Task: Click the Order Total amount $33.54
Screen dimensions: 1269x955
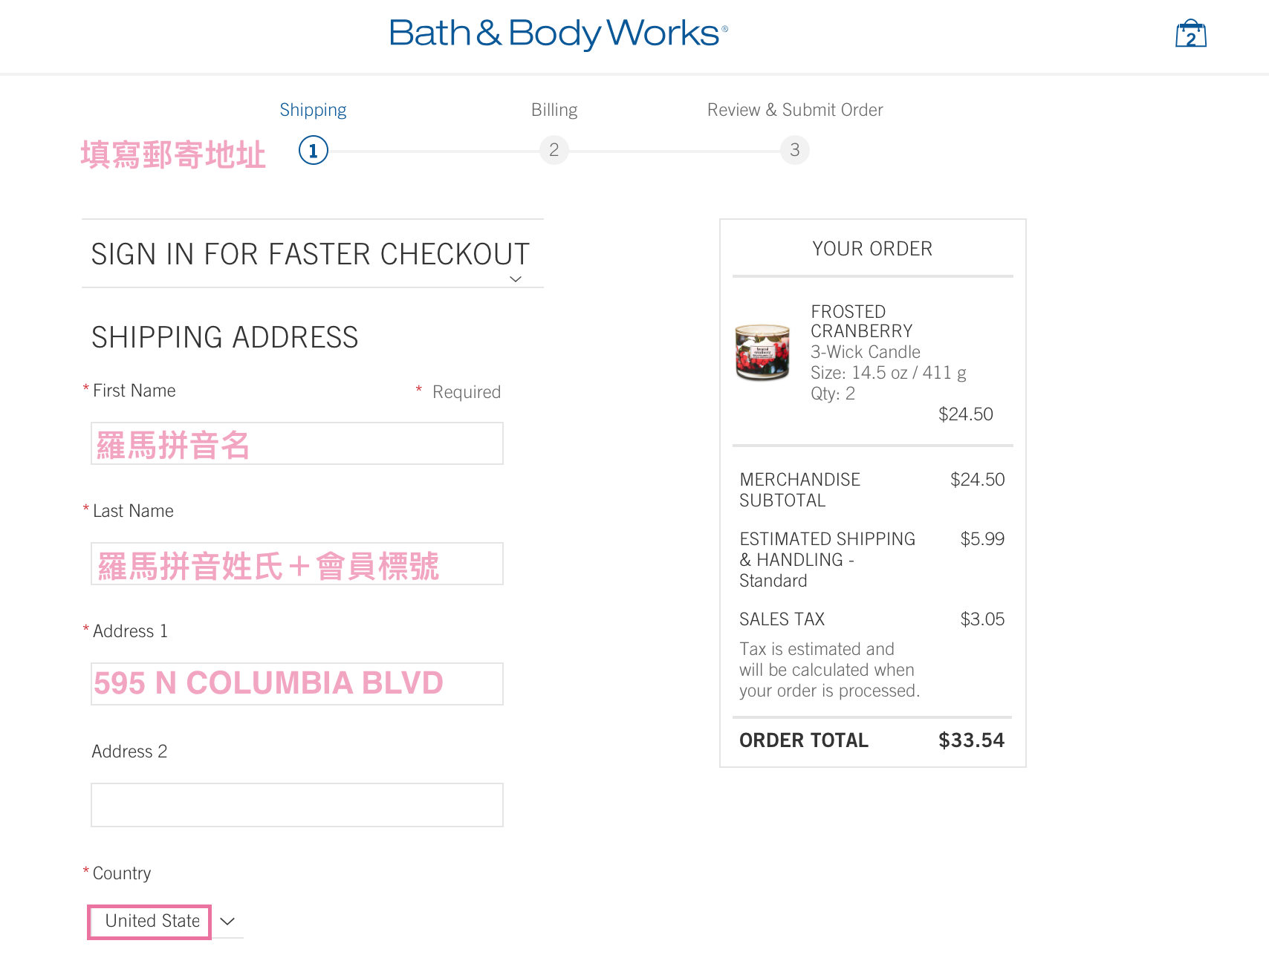Action: pyautogui.click(x=971, y=740)
